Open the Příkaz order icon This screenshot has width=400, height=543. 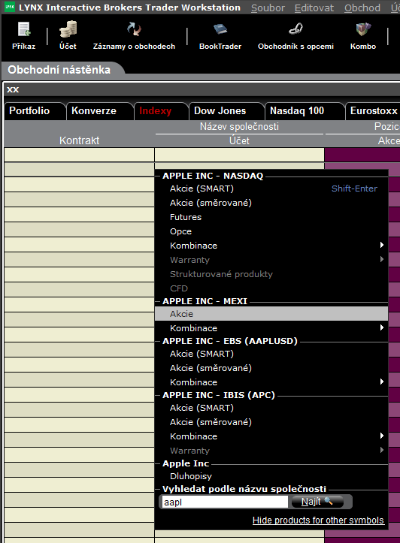[23, 35]
